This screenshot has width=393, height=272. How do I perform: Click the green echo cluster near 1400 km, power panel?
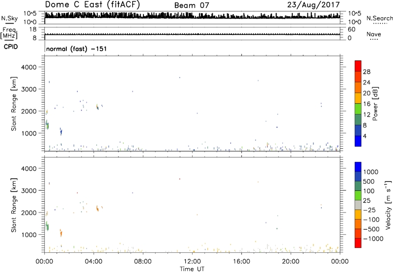[x=47, y=125]
